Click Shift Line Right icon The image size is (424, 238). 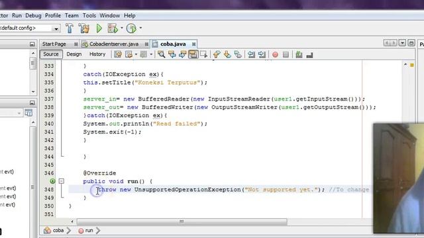262,54
